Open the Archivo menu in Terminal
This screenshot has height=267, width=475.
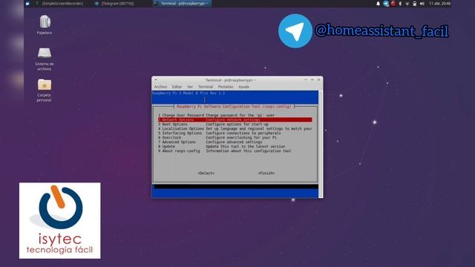160,87
